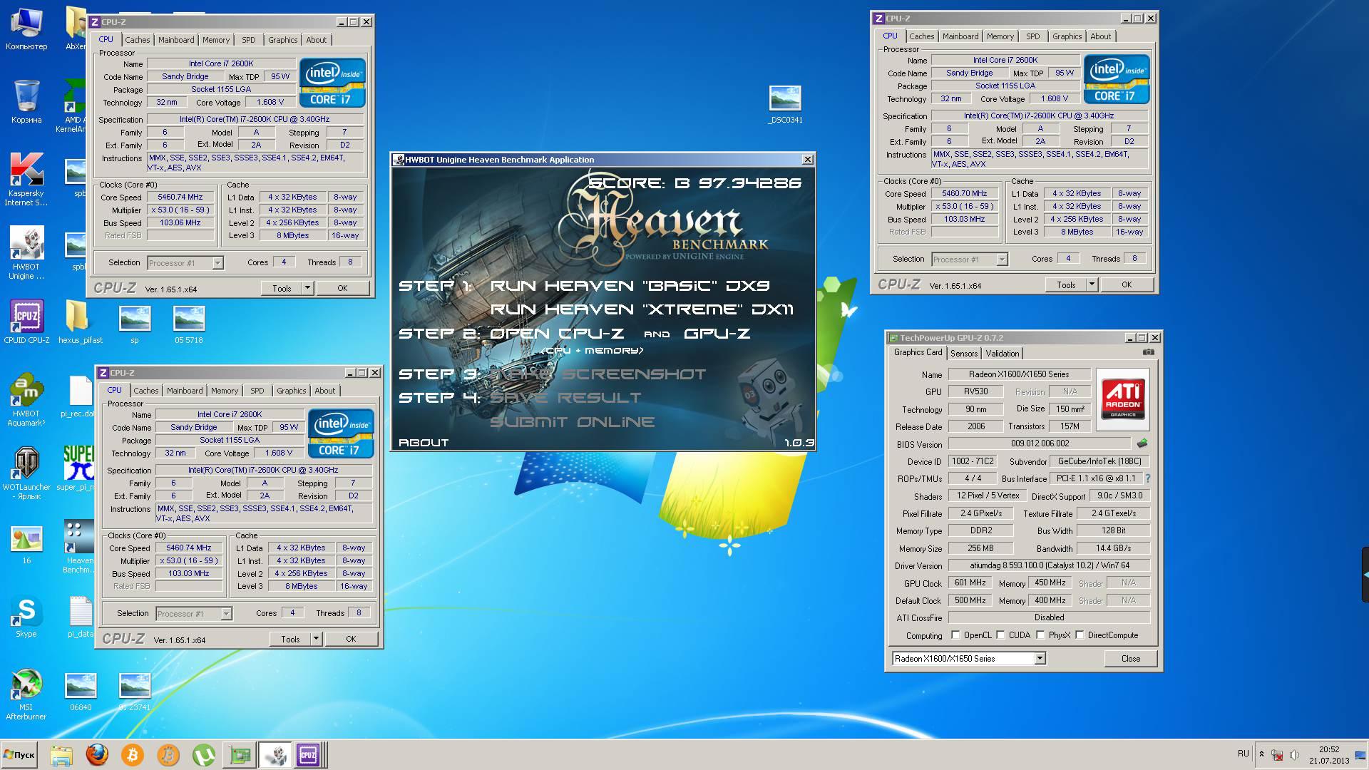The width and height of the screenshot is (1369, 770).
Task: Enable the DirectCompute checkbox in GPU-Z
Action: click(x=1080, y=635)
